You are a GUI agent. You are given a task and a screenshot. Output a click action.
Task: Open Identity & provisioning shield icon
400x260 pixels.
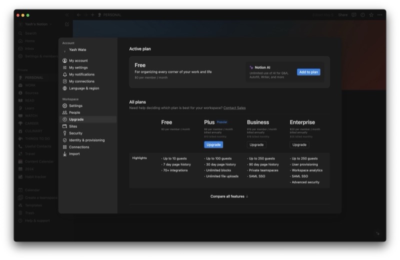[65, 140]
